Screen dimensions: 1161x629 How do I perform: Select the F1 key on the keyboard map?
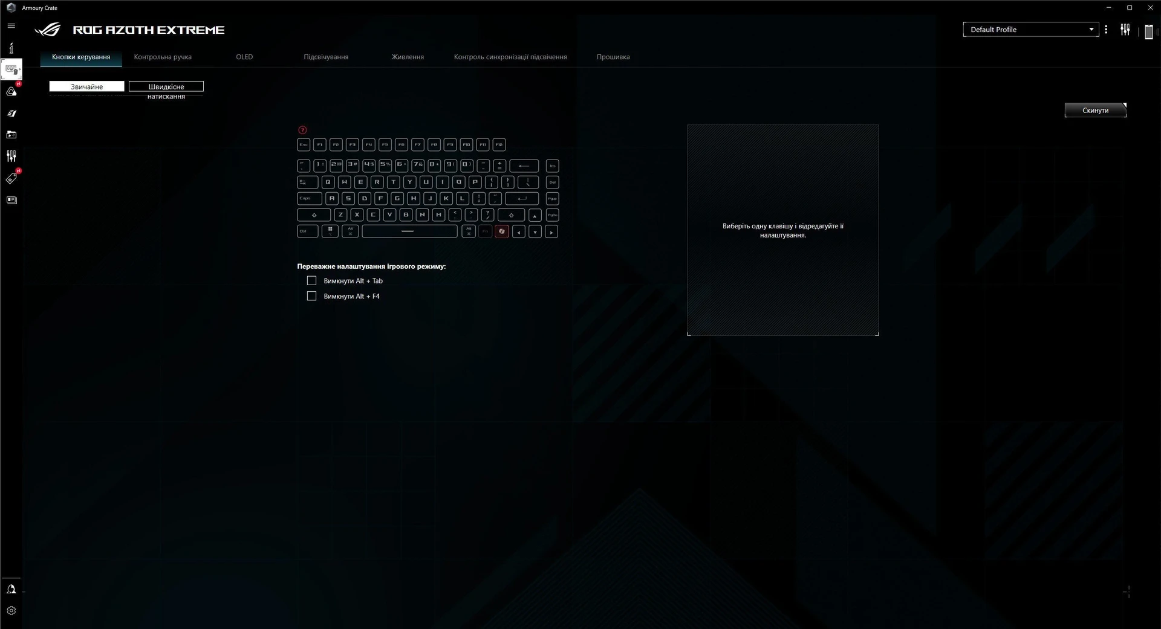click(x=320, y=144)
